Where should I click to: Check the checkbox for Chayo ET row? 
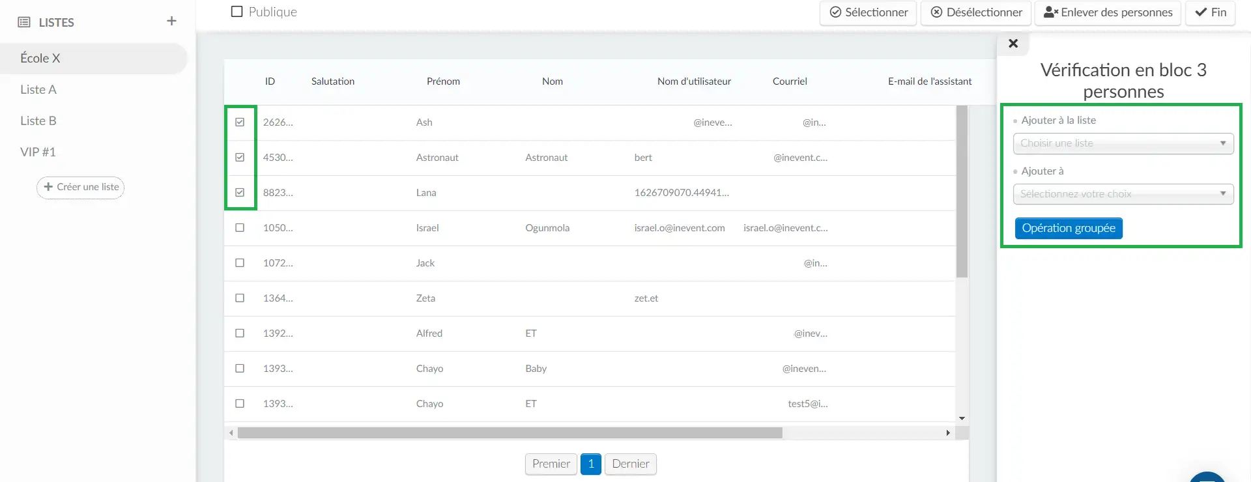[240, 404]
